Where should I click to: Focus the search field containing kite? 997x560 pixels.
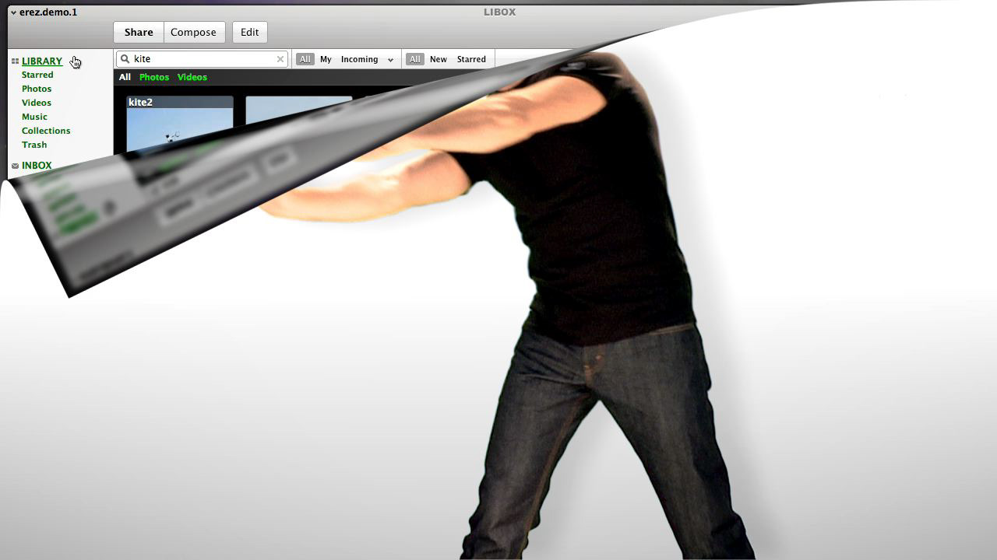tap(202, 59)
